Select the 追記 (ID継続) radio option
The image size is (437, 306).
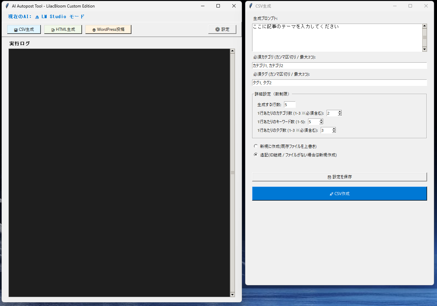256,155
